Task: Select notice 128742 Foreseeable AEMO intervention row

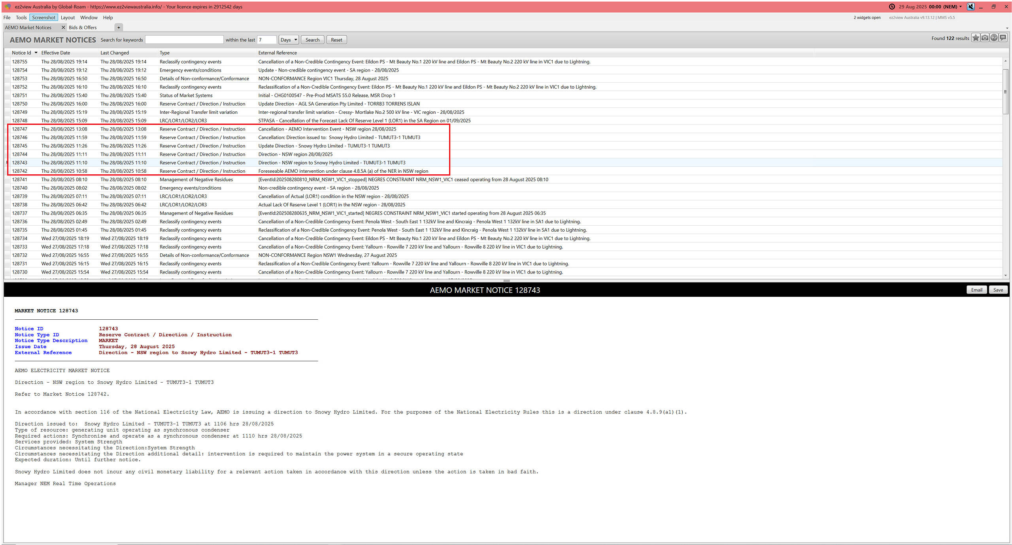Action: click(x=503, y=171)
